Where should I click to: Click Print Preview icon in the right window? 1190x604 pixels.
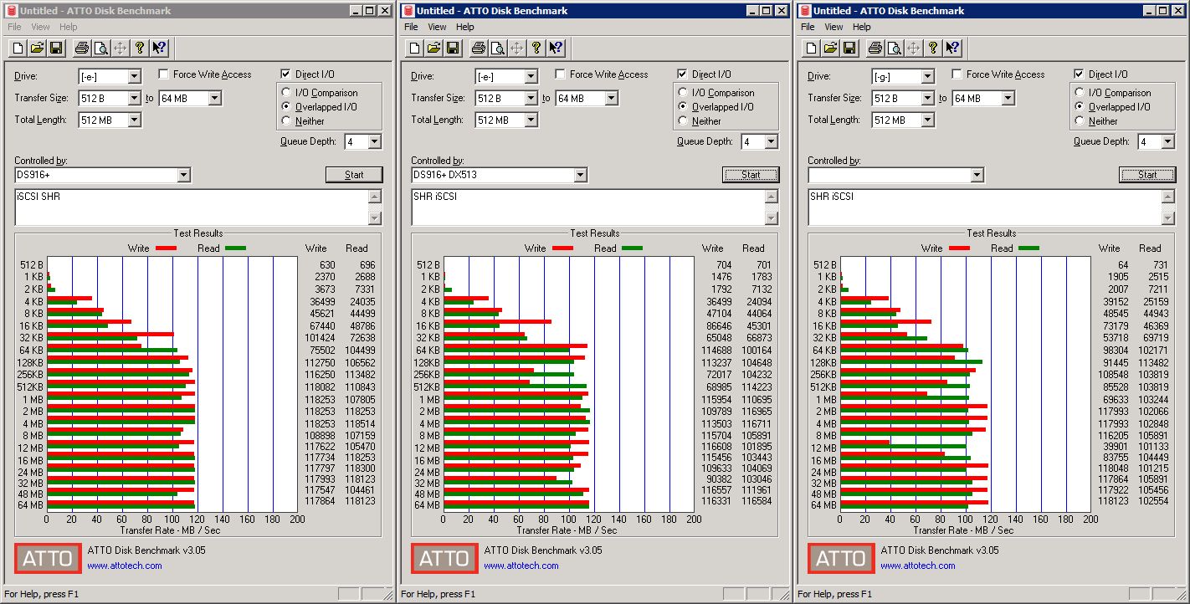(894, 48)
